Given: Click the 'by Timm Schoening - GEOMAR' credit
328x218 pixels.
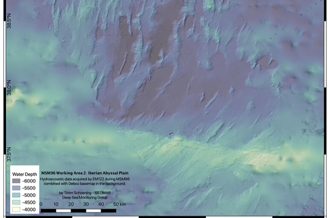Looking at the screenshot, I should (x=85, y=193).
